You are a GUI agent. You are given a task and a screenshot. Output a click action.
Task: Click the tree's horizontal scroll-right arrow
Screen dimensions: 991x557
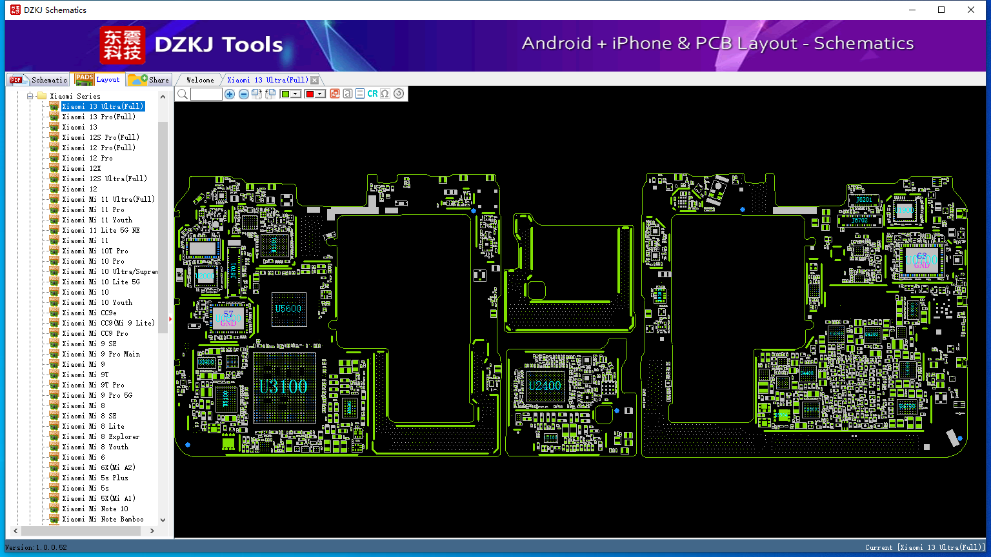coord(152,531)
